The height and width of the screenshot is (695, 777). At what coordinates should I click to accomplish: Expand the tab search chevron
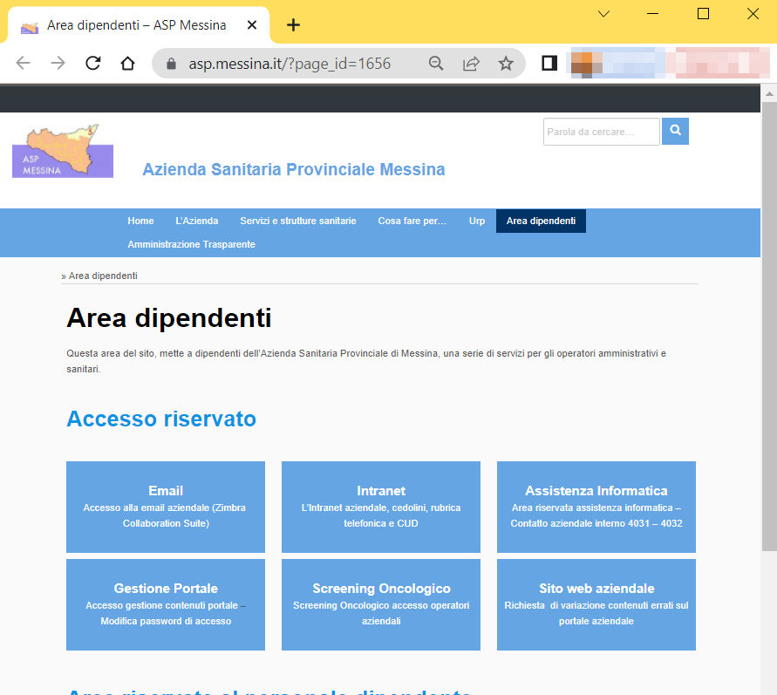(603, 13)
